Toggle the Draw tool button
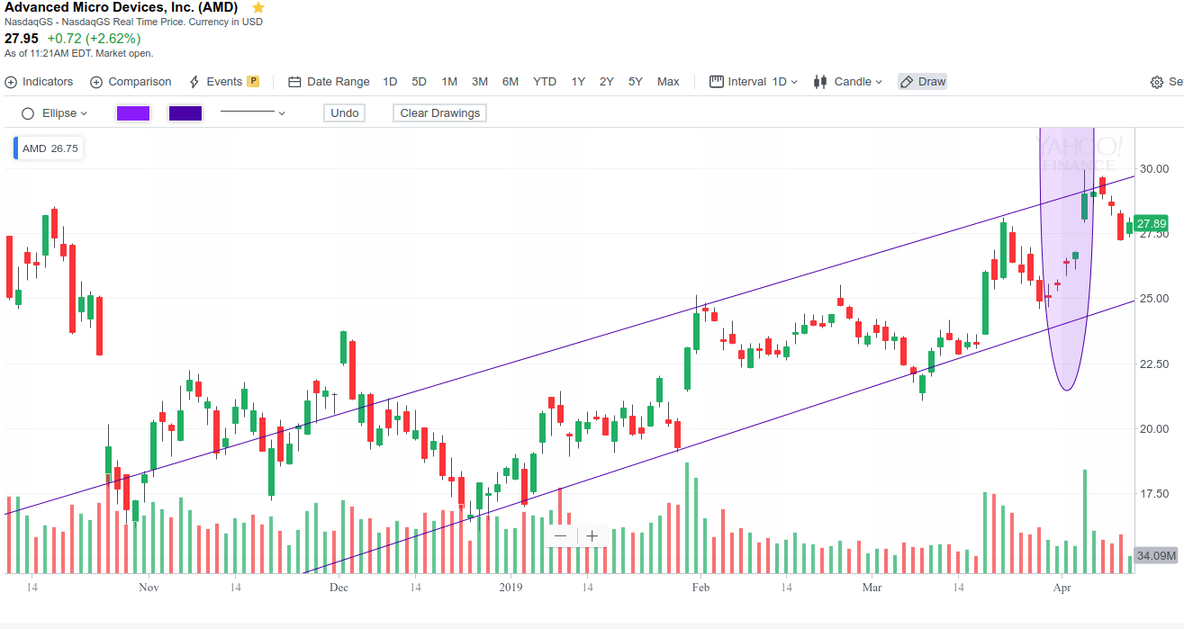1184x629 pixels. 923,82
